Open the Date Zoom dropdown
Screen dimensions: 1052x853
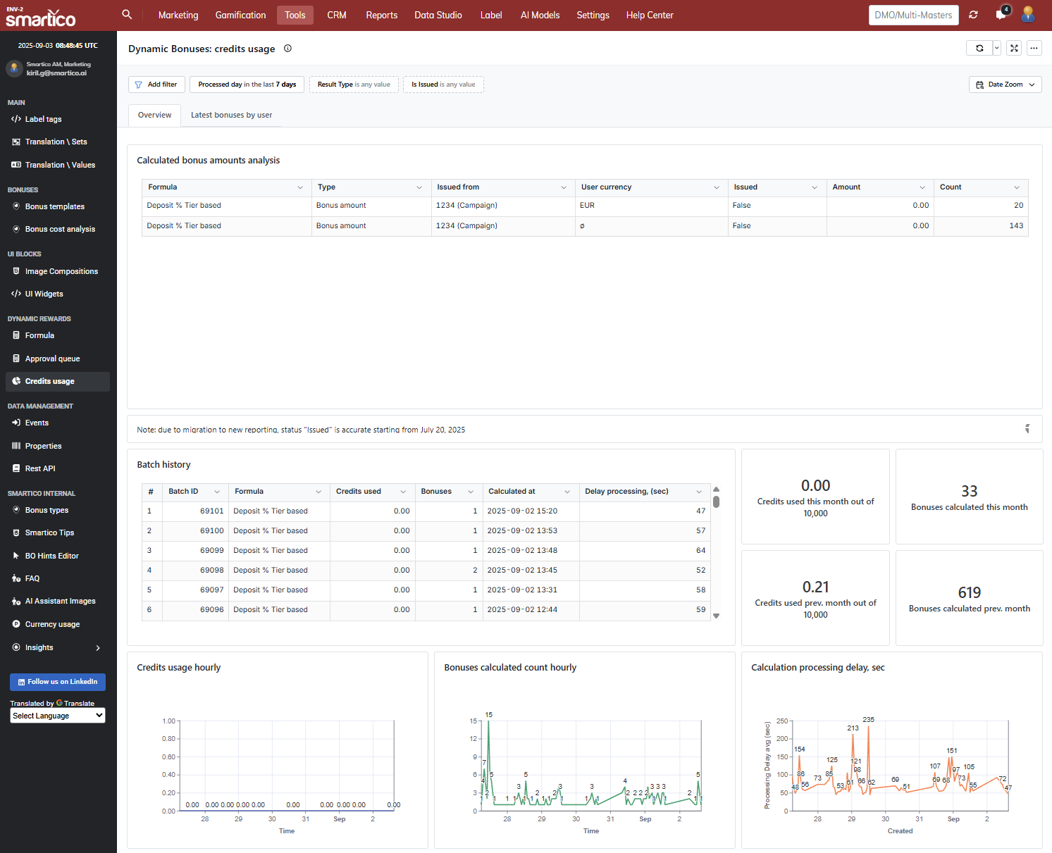[1005, 85]
